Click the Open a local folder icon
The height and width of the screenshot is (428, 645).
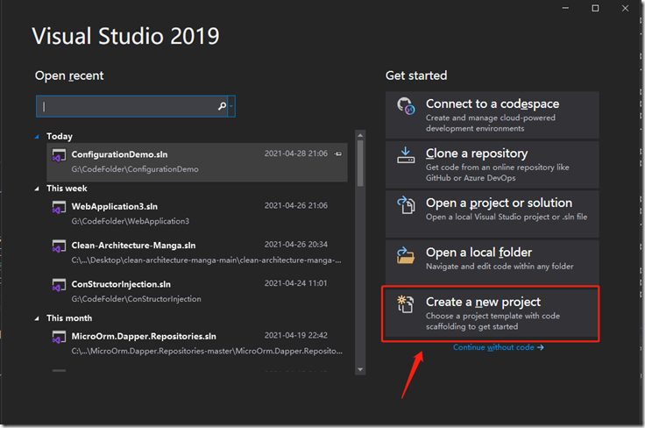(406, 254)
